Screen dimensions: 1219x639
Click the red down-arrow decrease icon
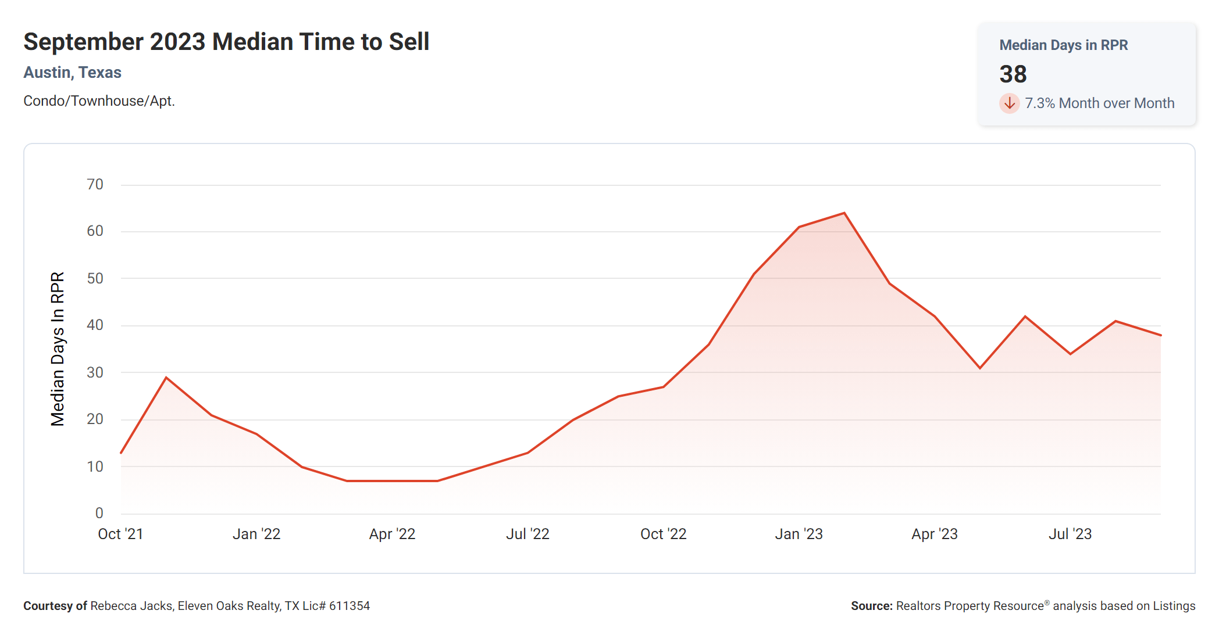tap(1010, 103)
